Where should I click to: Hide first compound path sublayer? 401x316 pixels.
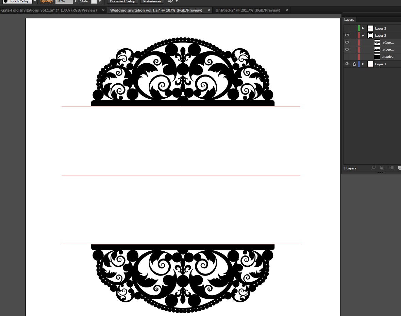point(347,43)
